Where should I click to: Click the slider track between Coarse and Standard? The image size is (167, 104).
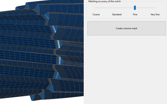click(x=105, y=8)
